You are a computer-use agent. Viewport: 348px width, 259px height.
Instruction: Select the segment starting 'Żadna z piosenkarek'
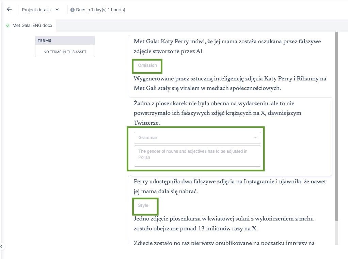coord(218,113)
